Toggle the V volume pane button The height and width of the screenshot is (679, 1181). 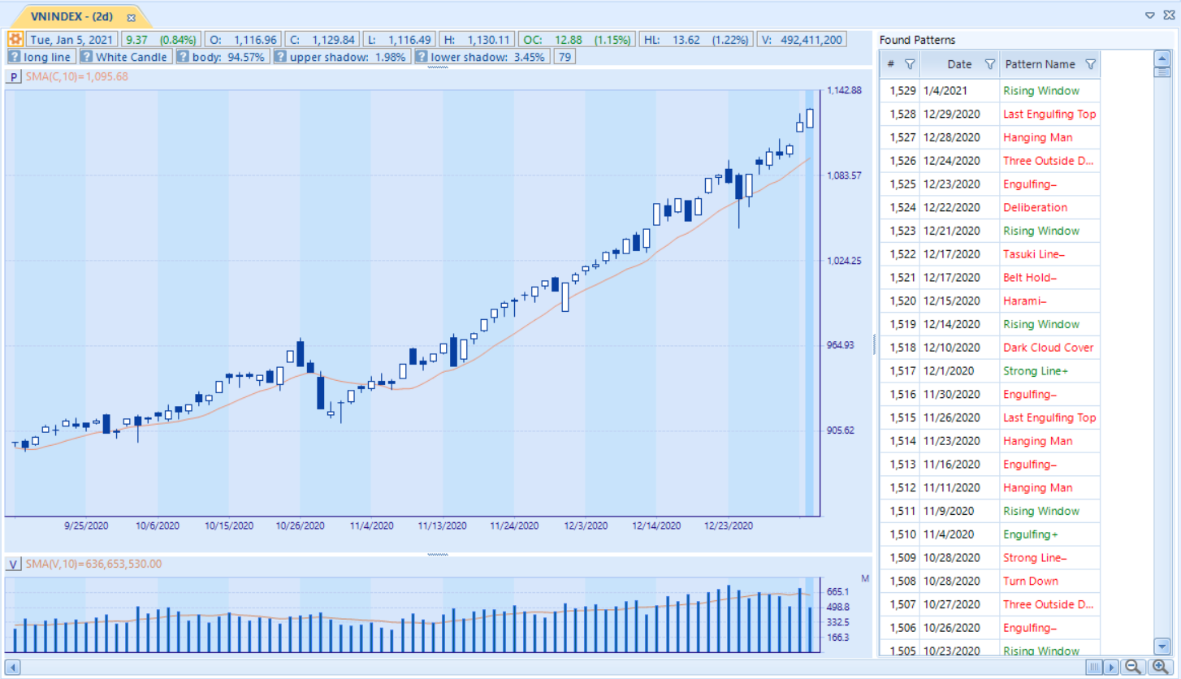[x=14, y=564]
